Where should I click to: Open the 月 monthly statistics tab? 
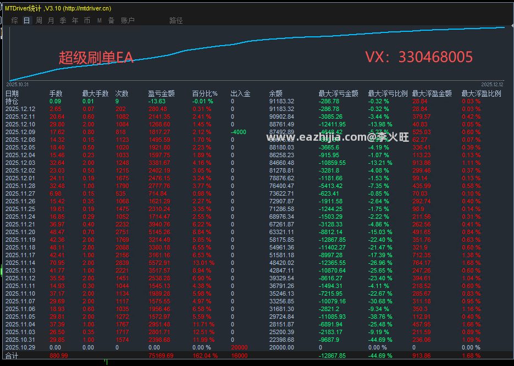tap(51, 21)
